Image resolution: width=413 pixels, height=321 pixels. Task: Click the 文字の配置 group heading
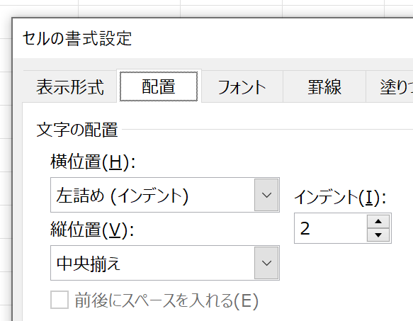(77, 130)
